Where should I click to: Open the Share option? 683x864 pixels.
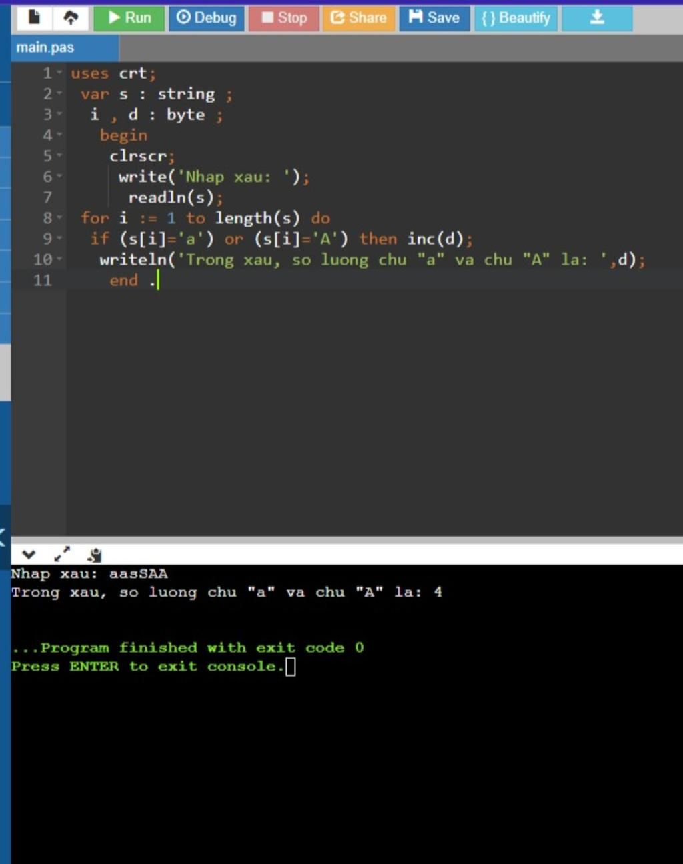[359, 18]
